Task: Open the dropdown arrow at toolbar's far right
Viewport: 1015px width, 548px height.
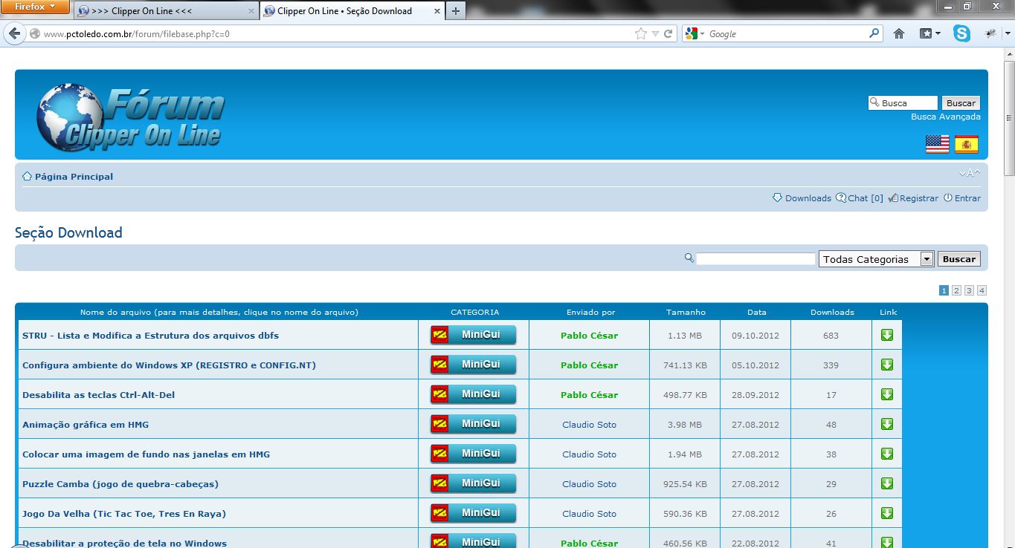Action: pos(1008,33)
